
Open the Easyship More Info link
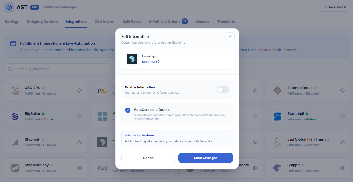[x=150, y=62]
